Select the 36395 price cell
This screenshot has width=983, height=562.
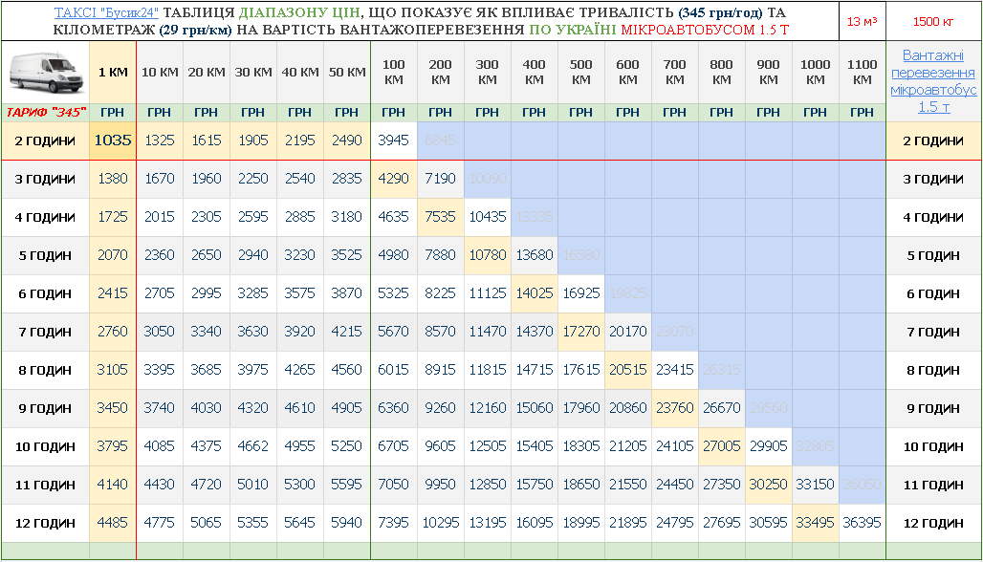[x=862, y=523]
